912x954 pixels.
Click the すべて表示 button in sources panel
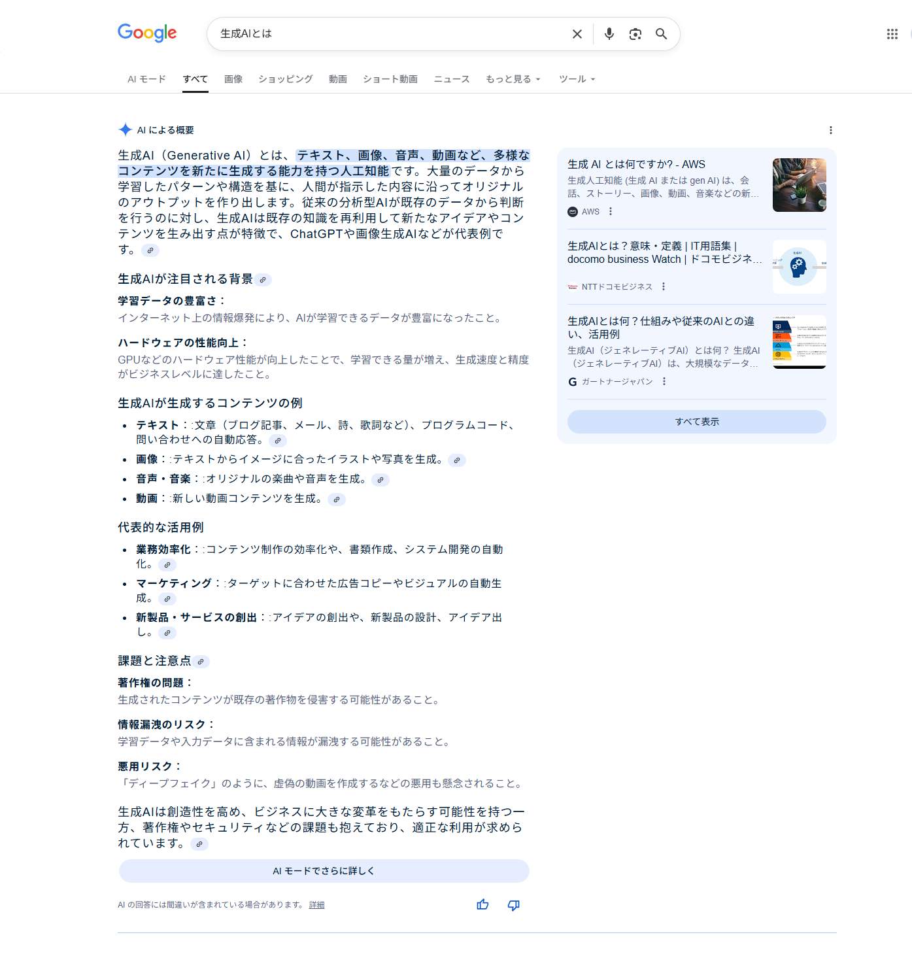pyautogui.click(x=697, y=422)
